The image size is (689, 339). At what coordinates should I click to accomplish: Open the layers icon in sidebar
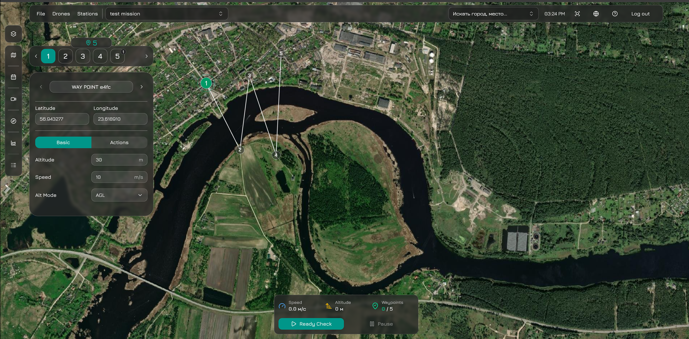[x=13, y=34]
